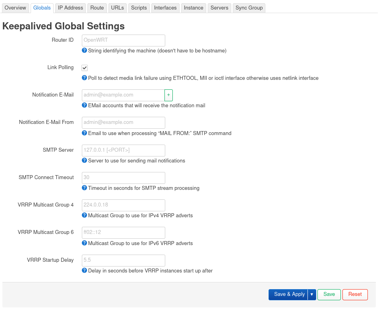379x311 pixels.
Task: Add another Notification E-Mail with plus button
Action: pos(168,95)
